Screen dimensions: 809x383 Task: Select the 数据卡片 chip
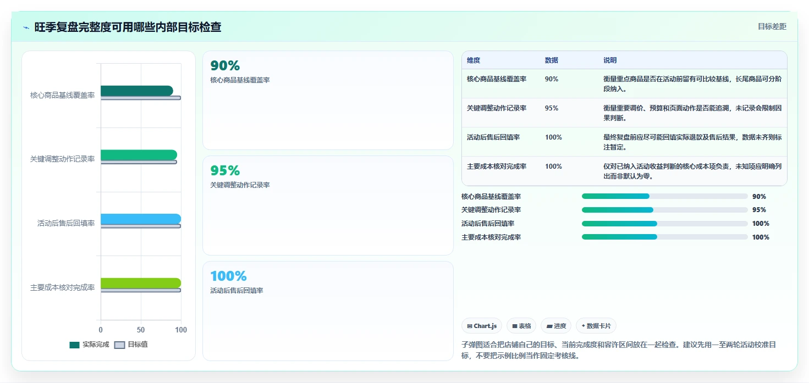596,326
